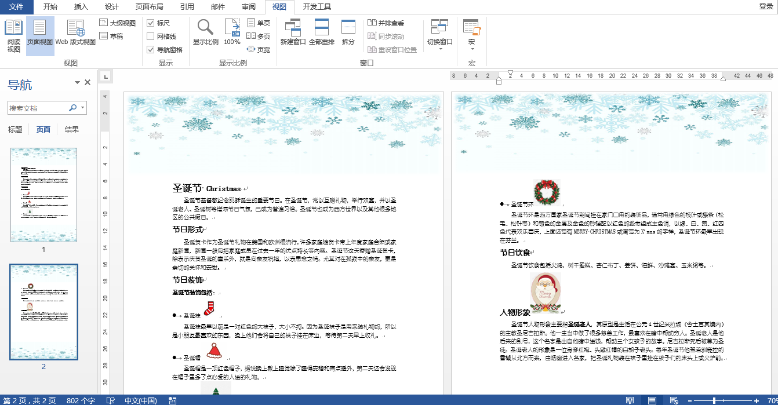Open the Page Layout (页面布局) tab
This screenshot has width=778, height=405.
point(149,7)
